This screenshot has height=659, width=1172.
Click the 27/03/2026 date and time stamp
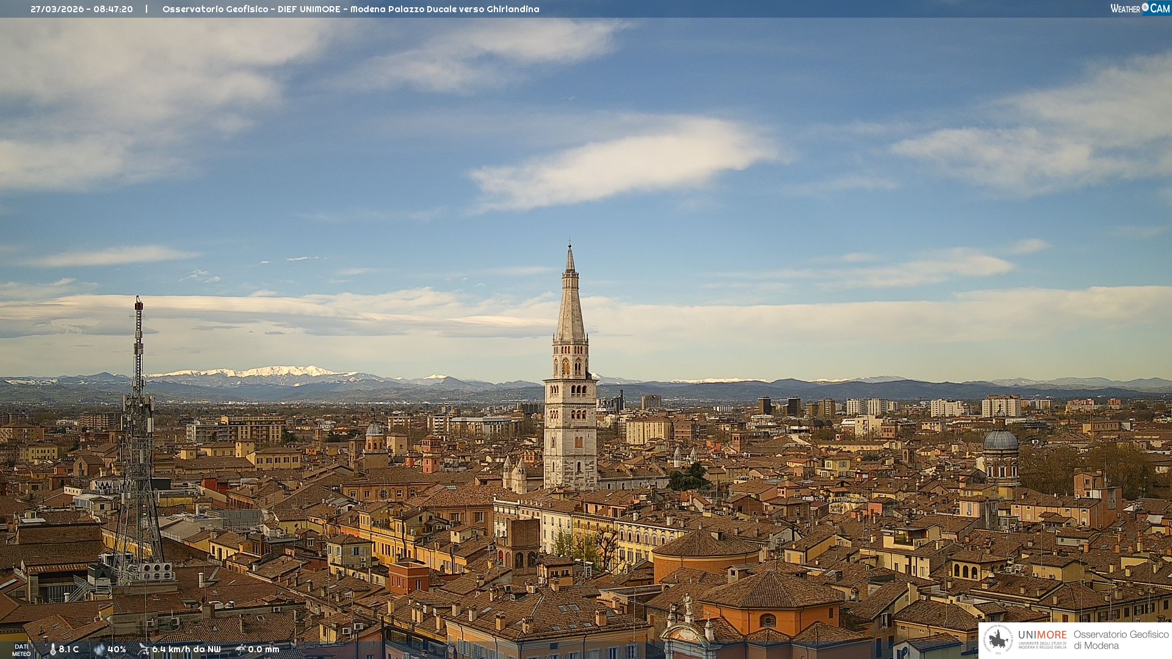[82, 9]
